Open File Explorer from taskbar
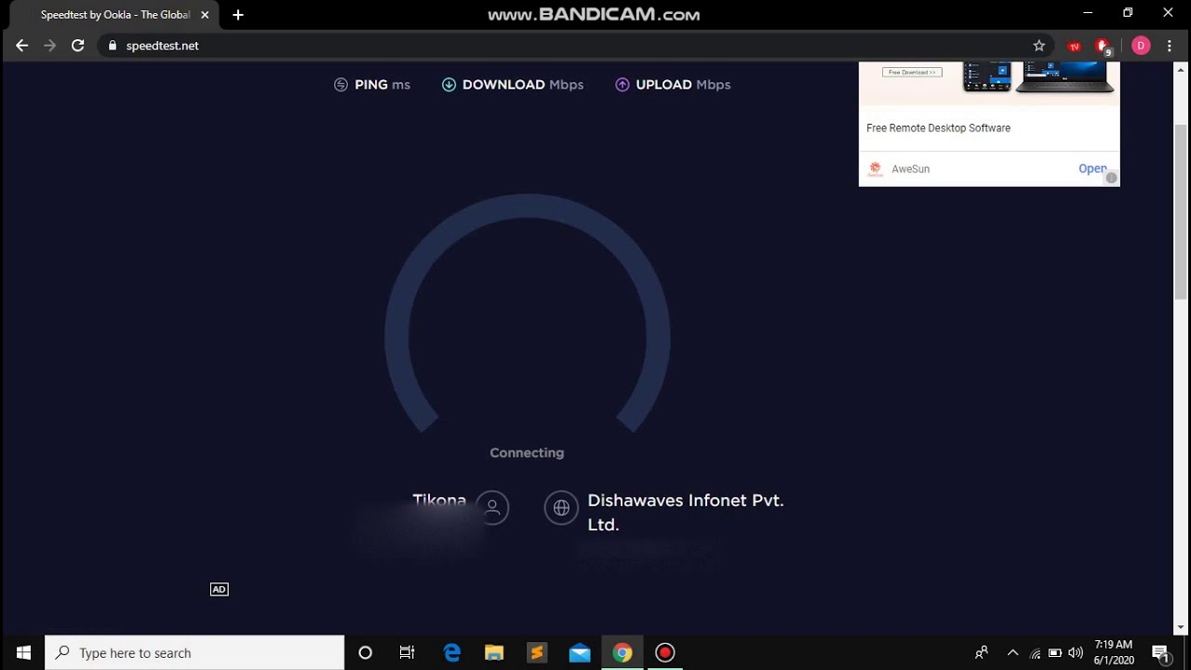The height and width of the screenshot is (670, 1191). [494, 652]
